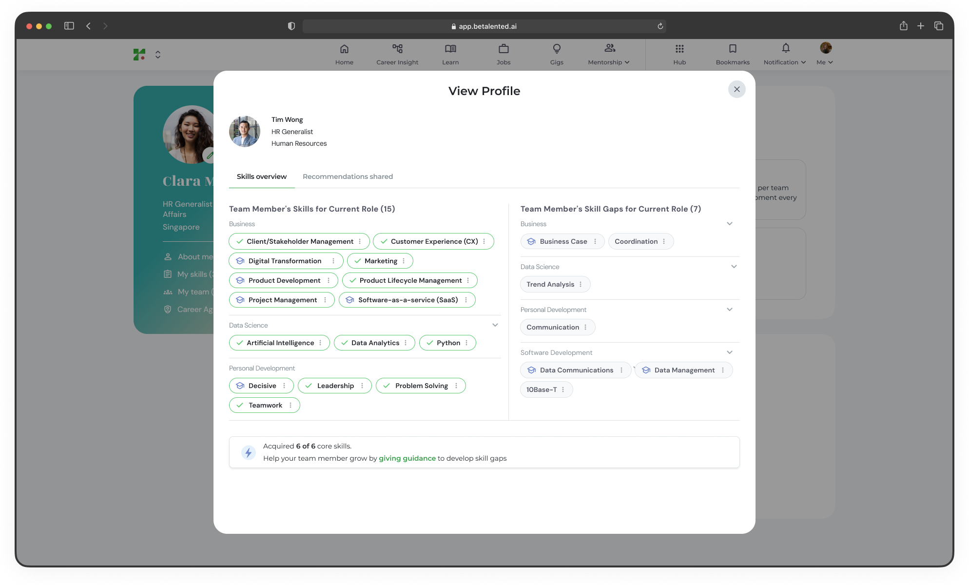
Task: Switch to Recommendations shared tab
Action: [348, 176]
